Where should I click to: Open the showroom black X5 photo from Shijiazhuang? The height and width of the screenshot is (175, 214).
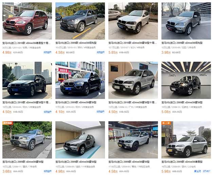pyautogui.click(x=186, y=80)
